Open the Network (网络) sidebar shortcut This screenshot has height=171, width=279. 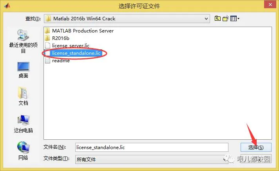[x=23, y=151]
